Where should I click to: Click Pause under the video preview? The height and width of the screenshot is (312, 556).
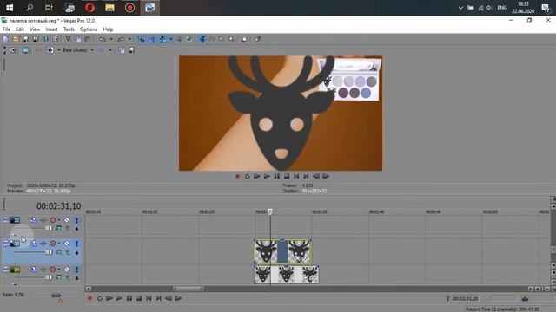click(x=277, y=176)
